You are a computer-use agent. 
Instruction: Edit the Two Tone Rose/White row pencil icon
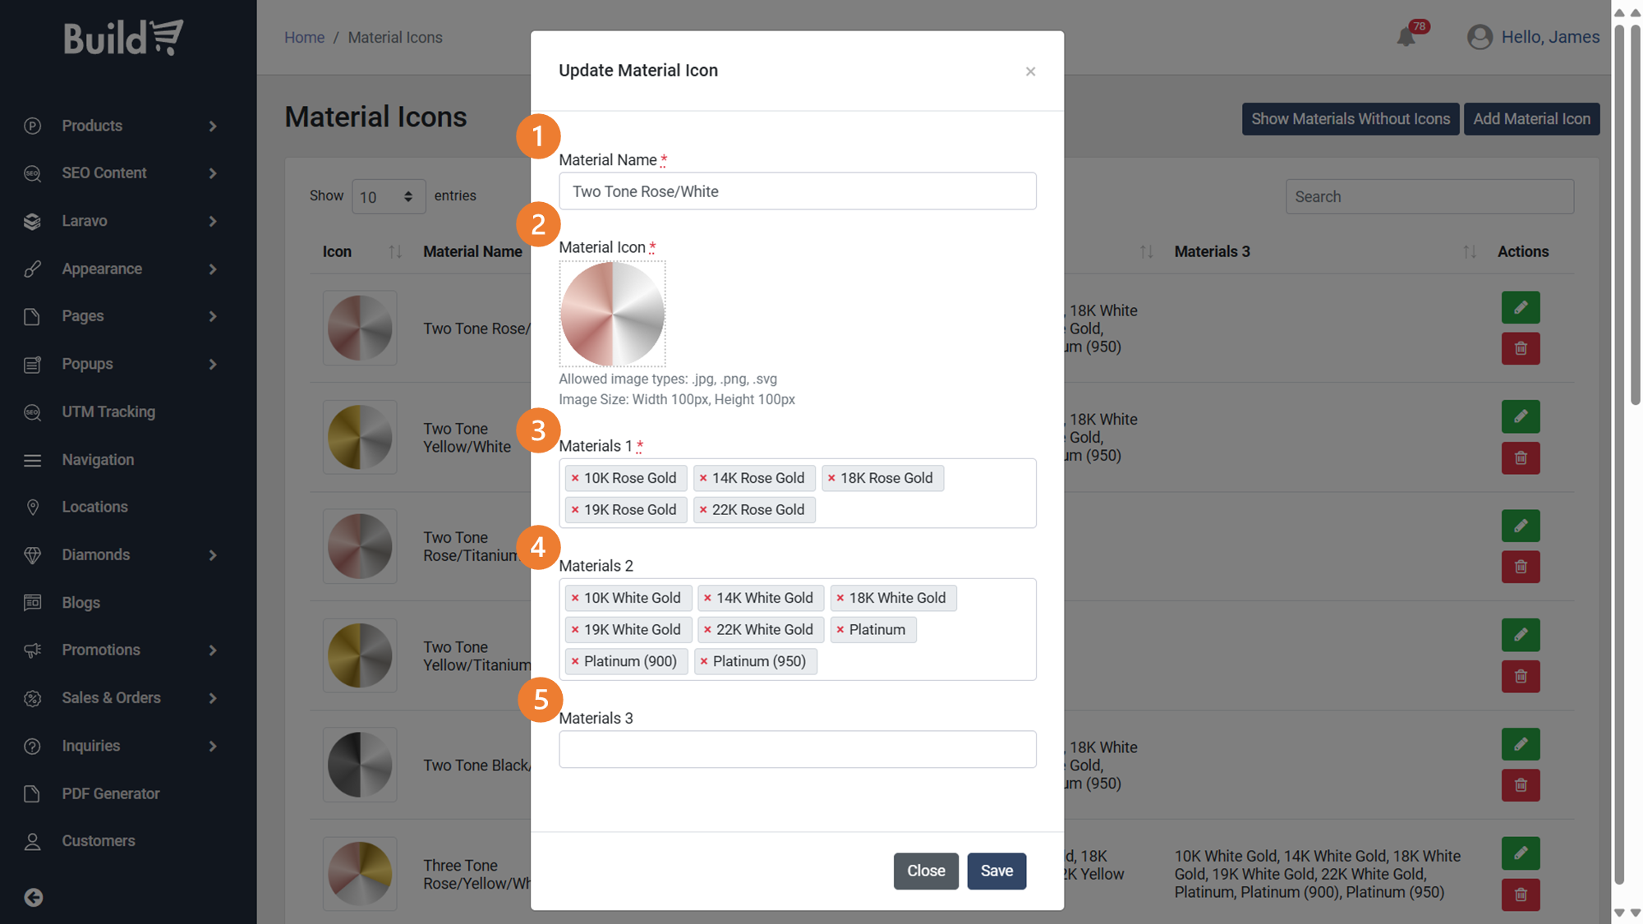(x=1521, y=307)
